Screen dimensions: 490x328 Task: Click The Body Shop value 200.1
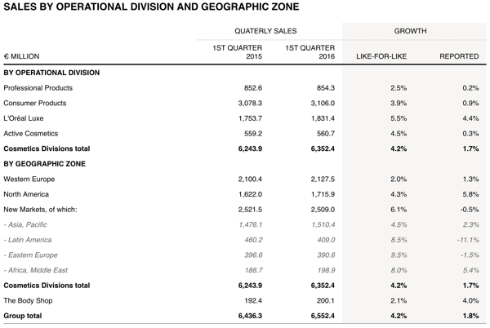pos(326,300)
